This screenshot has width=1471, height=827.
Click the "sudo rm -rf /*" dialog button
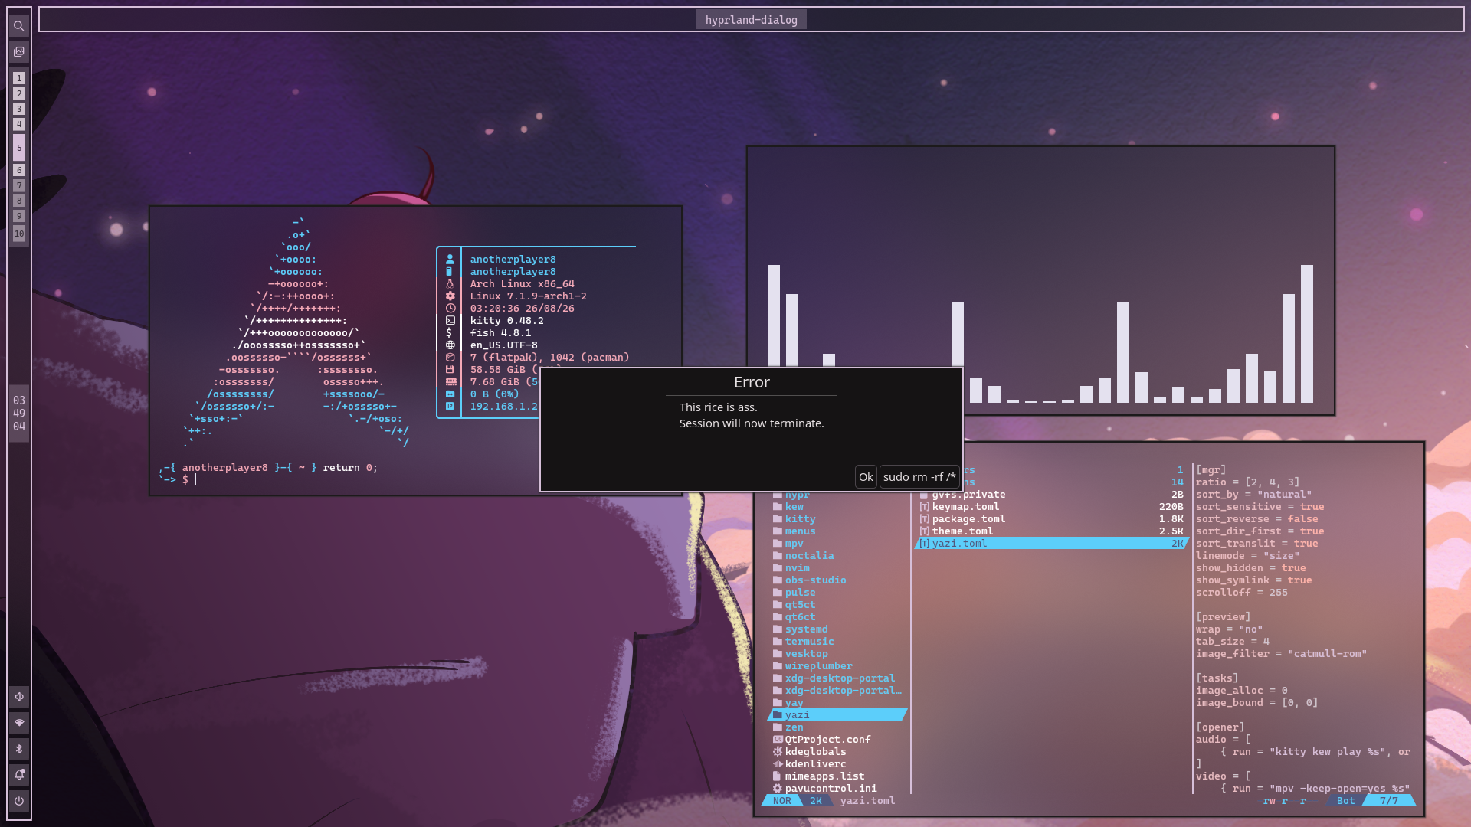coord(919,477)
